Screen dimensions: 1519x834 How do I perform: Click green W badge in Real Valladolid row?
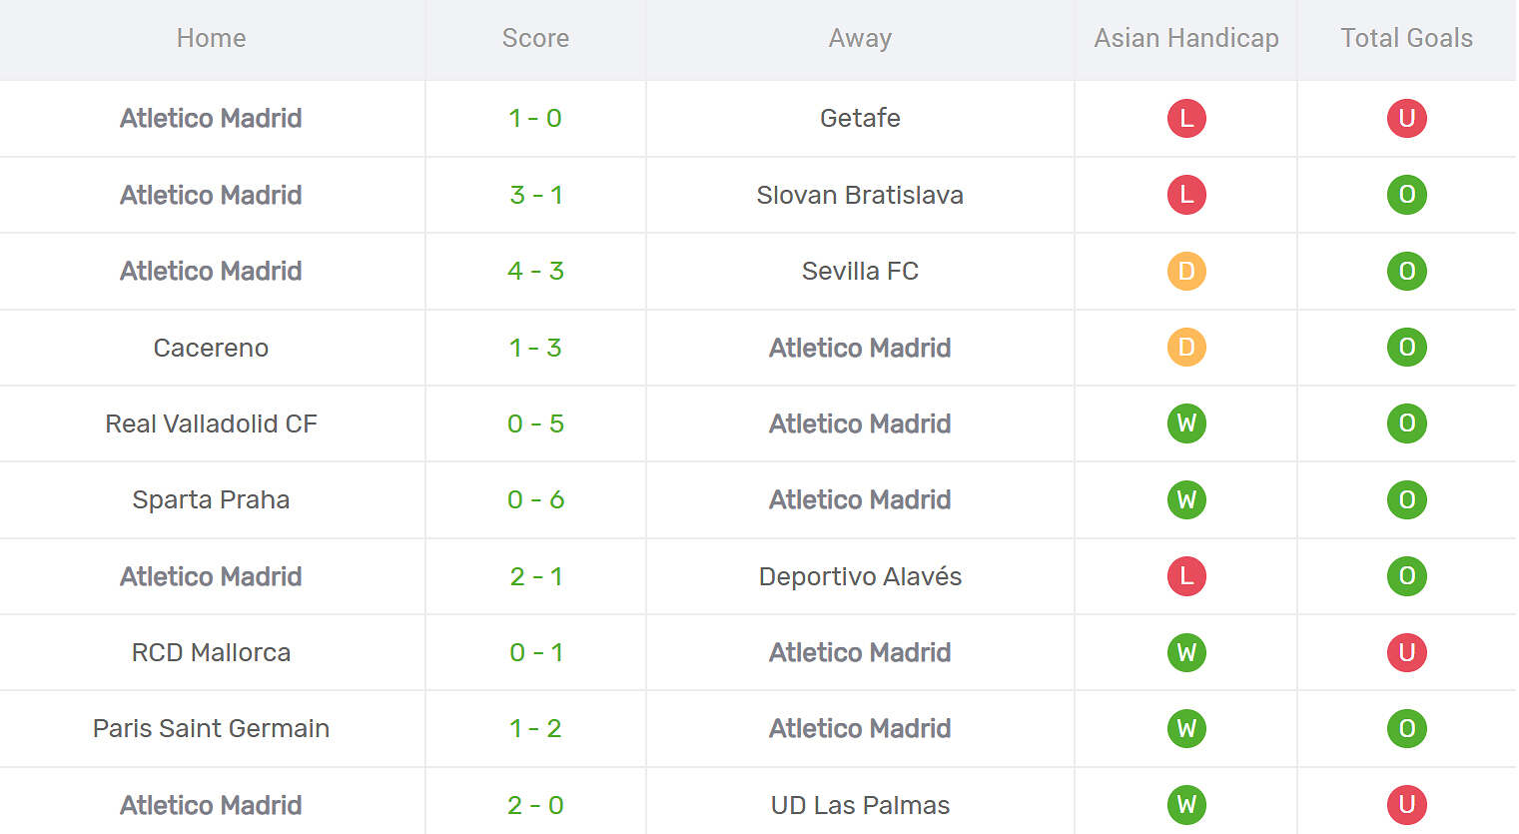pyautogui.click(x=1186, y=423)
